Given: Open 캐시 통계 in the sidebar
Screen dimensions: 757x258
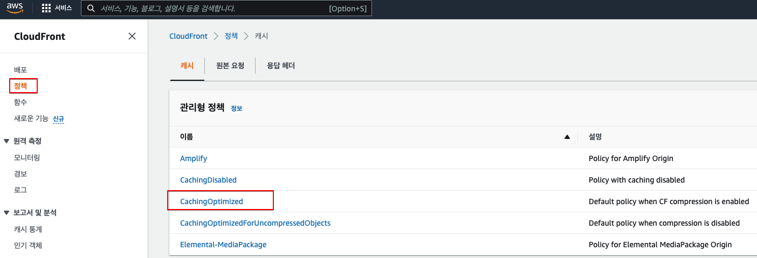Looking at the screenshot, I should point(28,229).
